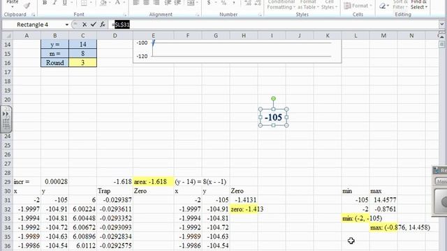This screenshot has width=447, height=251.
Task: Cancel formula entry with the X icon
Action: [x=85, y=25]
